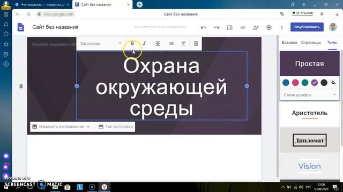Open browser sidebar history clock
Image resolution: width=343 pixels, height=192 pixels.
pos(6,34)
